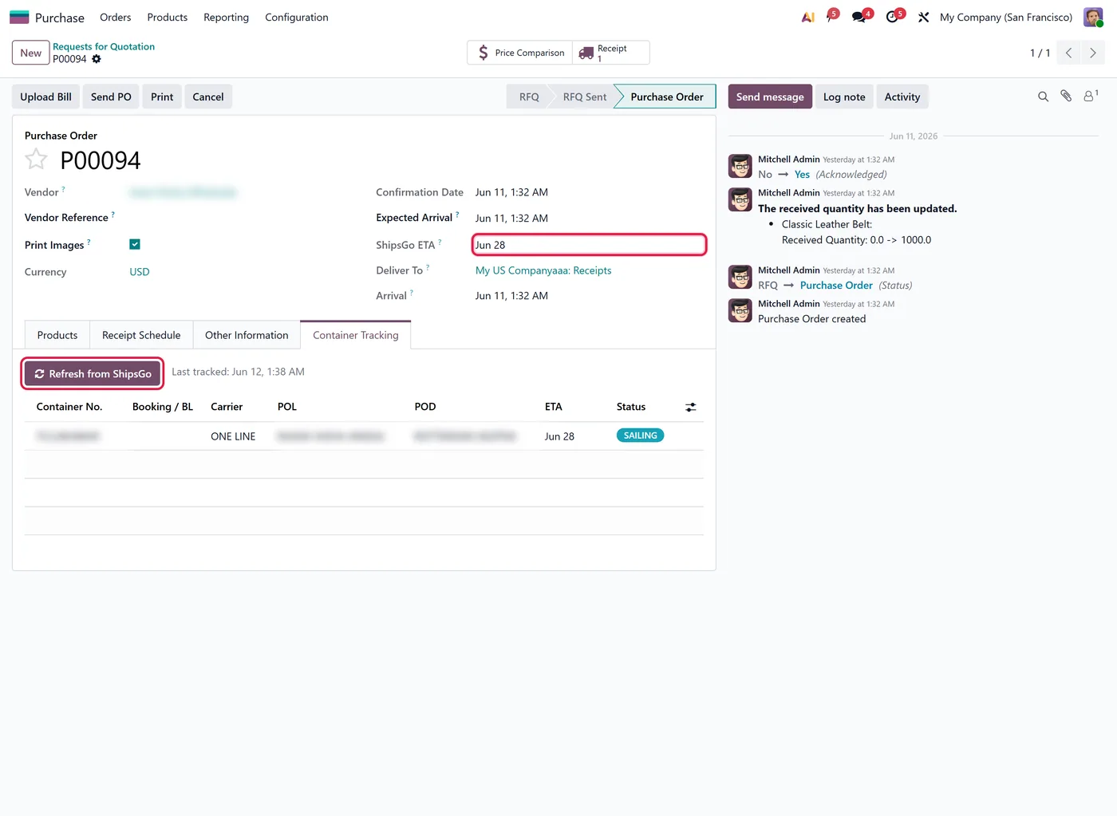
Task: Open the Orders menu
Action: (x=116, y=17)
